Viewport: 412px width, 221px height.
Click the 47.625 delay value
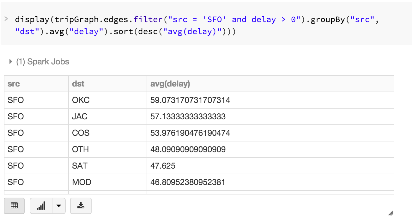click(163, 166)
